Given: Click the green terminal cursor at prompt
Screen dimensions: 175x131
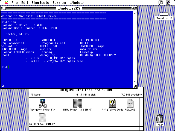Looking at the screenshot, I should (x=8, y=67).
